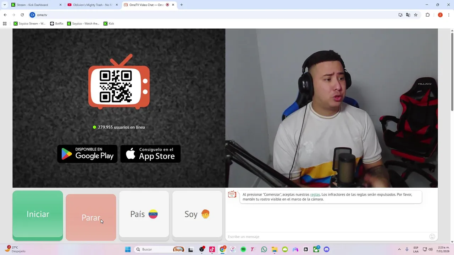Image resolution: width=454 pixels, height=255 pixels.
Task: Open the Soy gender selector
Action: (x=197, y=214)
